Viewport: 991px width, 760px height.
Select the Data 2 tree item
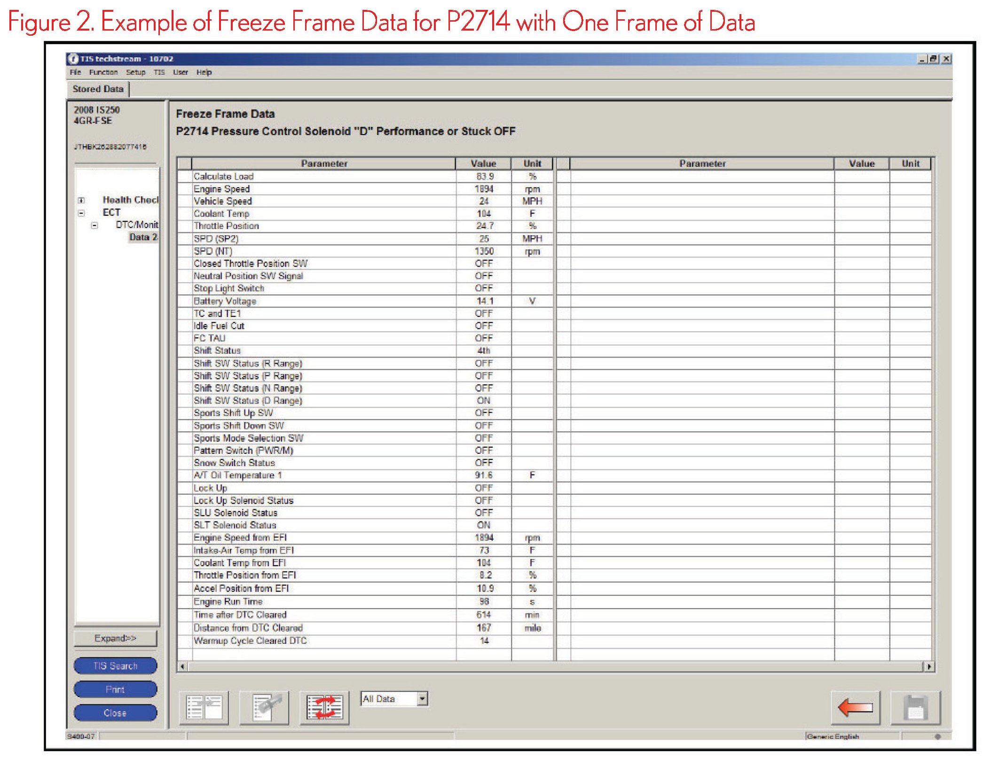coord(143,237)
